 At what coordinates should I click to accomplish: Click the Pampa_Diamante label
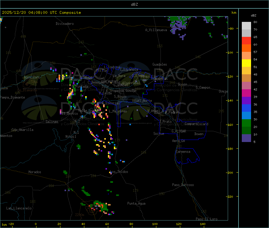click(x=12, y=97)
